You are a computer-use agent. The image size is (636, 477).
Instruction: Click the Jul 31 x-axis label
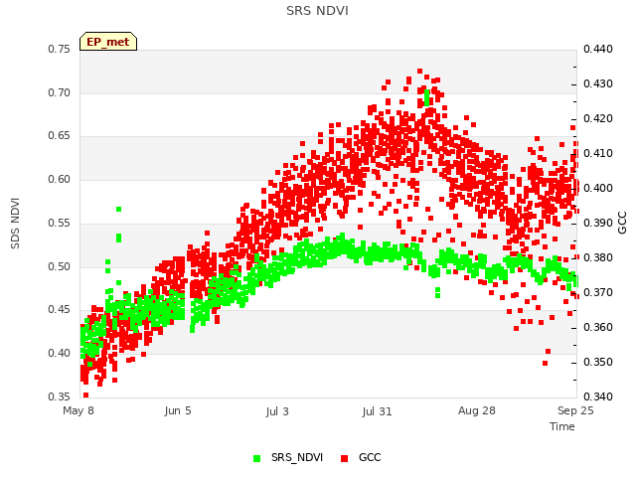(377, 411)
